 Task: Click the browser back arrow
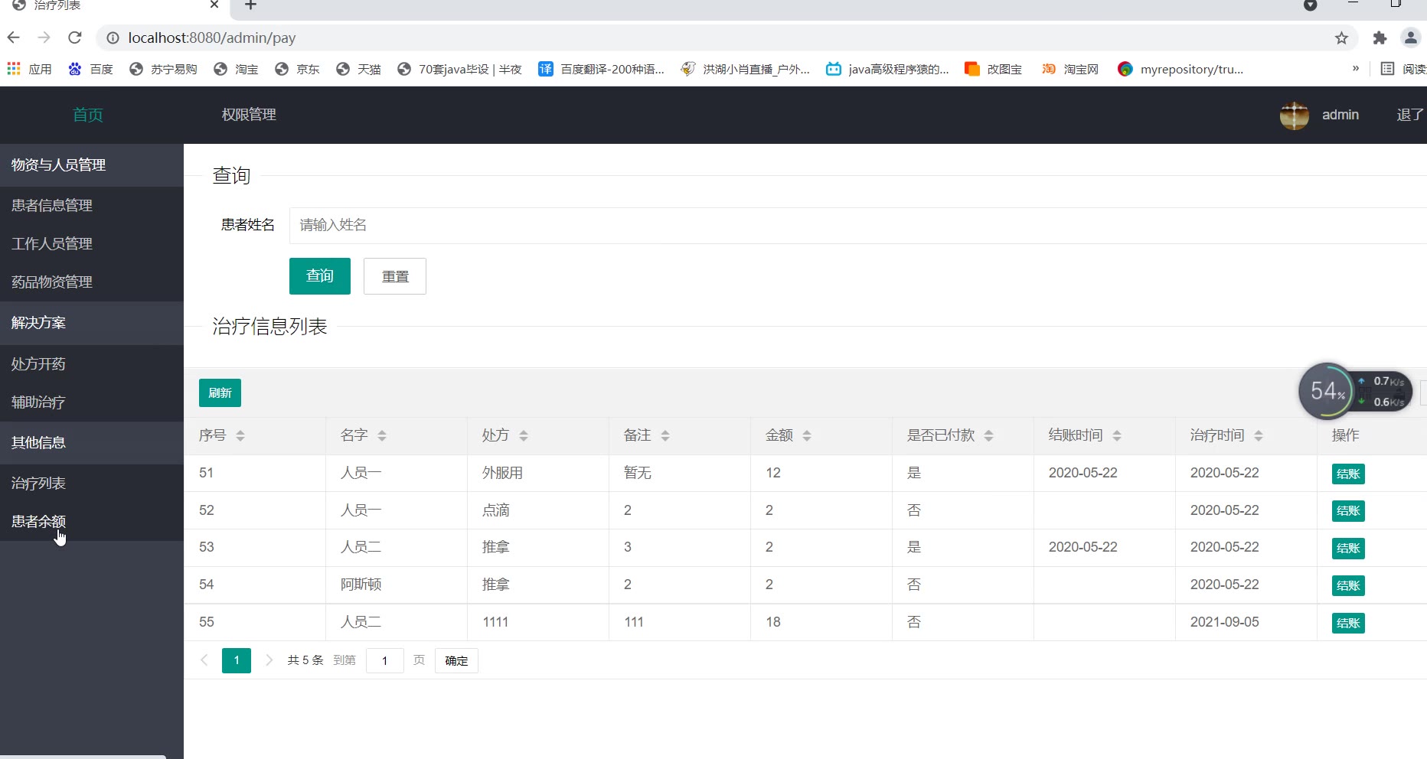click(13, 37)
